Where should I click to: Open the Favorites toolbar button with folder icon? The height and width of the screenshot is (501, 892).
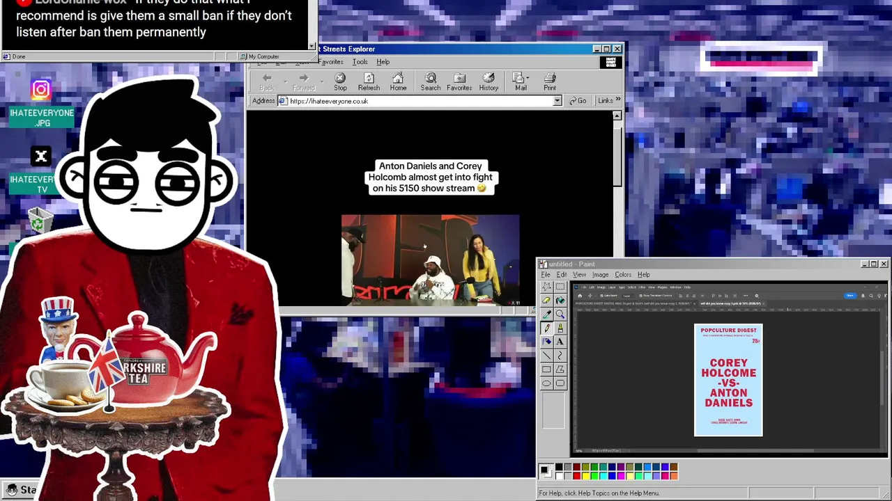(x=459, y=81)
